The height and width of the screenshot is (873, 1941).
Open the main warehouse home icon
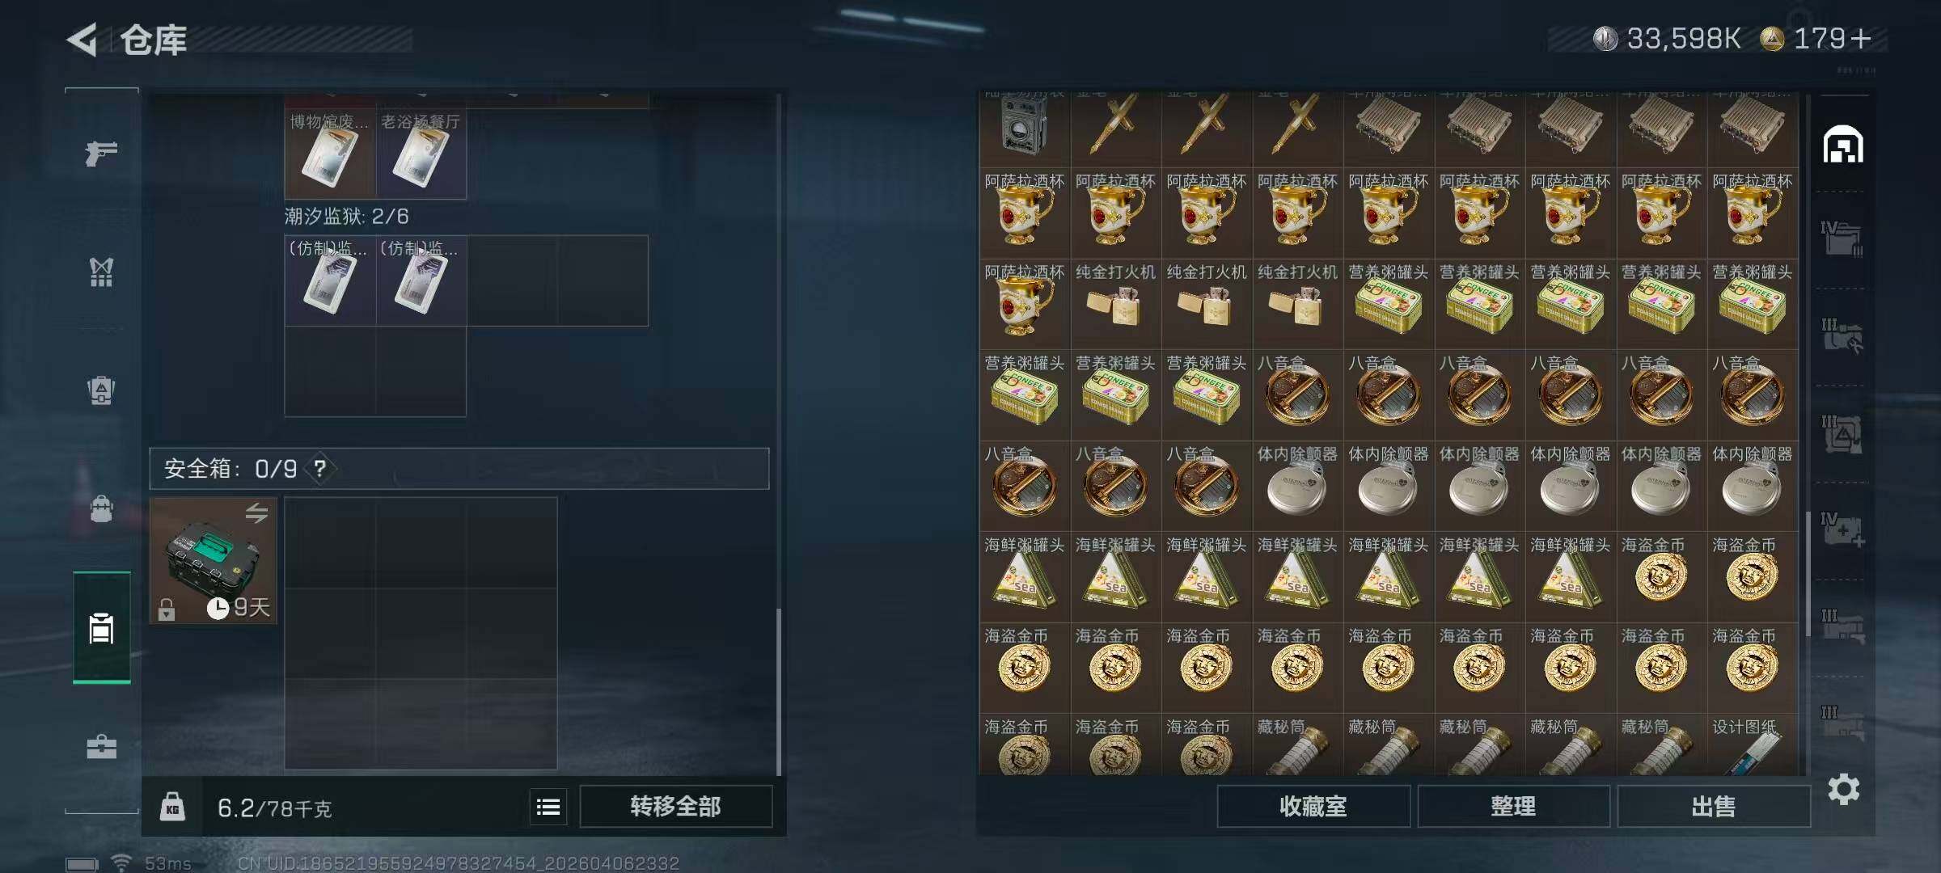pos(1843,145)
